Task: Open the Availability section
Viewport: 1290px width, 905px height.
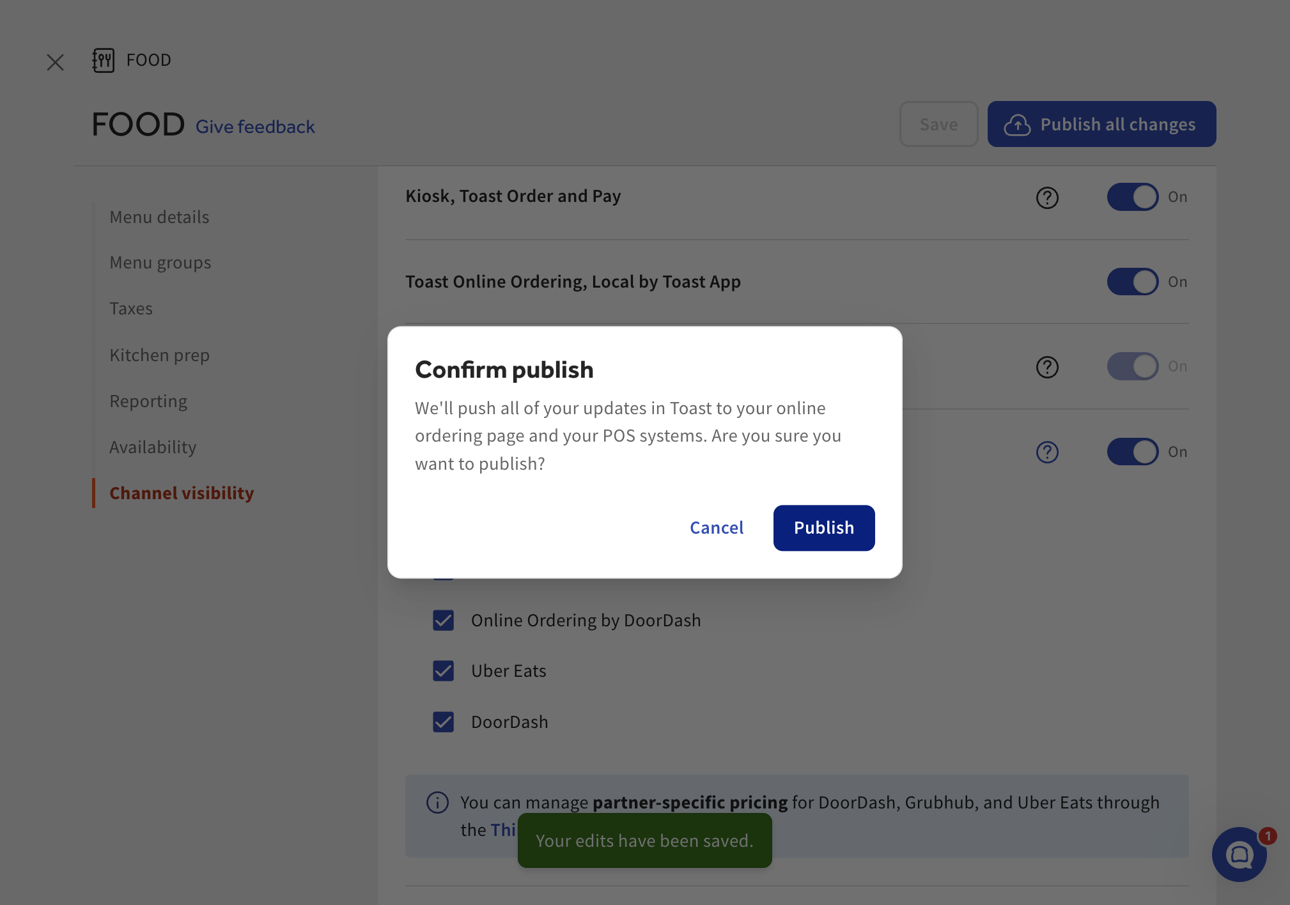Action: [153, 447]
